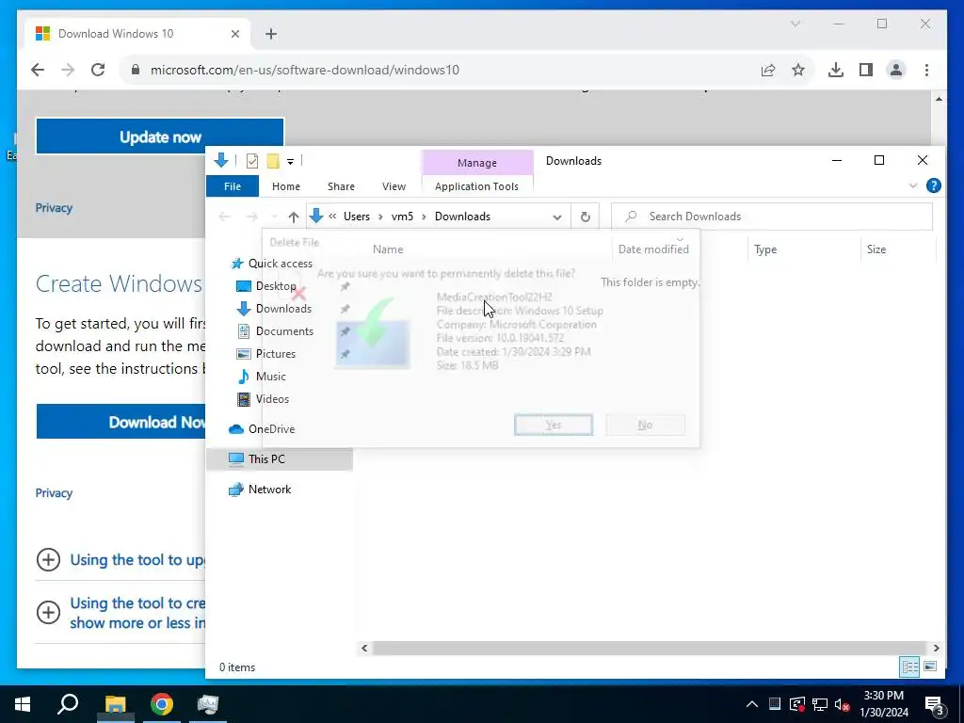
Task: Switch to the Share ribbon tab
Action: (341, 186)
